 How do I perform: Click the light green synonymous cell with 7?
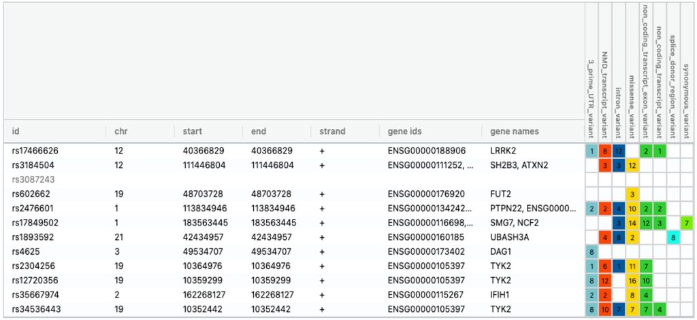tap(687, 223)
